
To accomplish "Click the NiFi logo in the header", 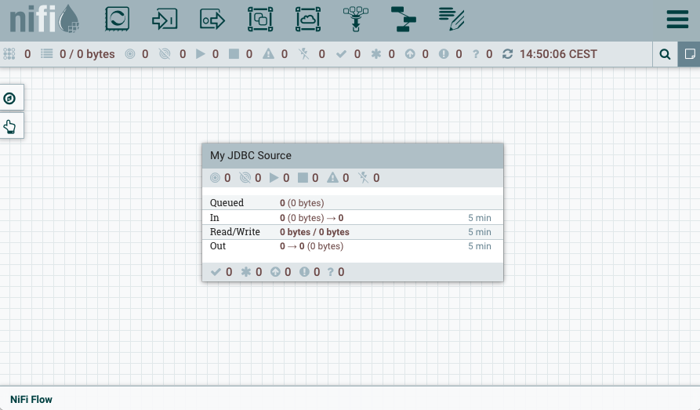I will pyautogui.click(x=43, y=20).
